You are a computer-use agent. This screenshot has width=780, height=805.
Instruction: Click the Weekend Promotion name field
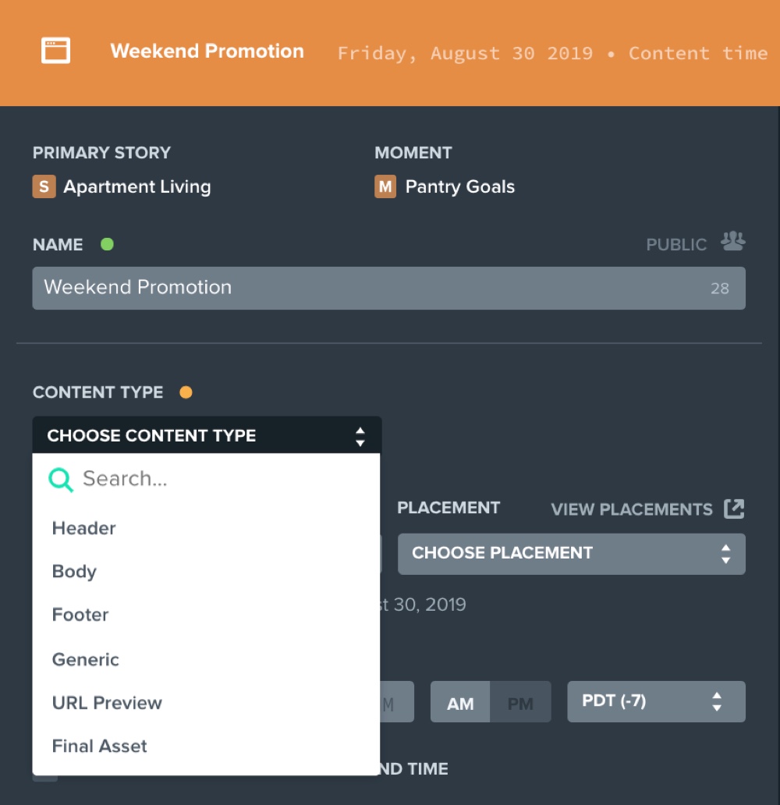click(x=388, y=288)
